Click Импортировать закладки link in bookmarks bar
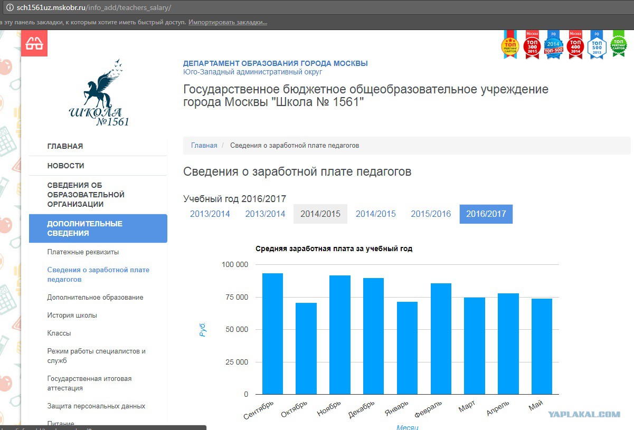Image resolution: width=634 pixels, height=430 pixels. click(228, 22)
